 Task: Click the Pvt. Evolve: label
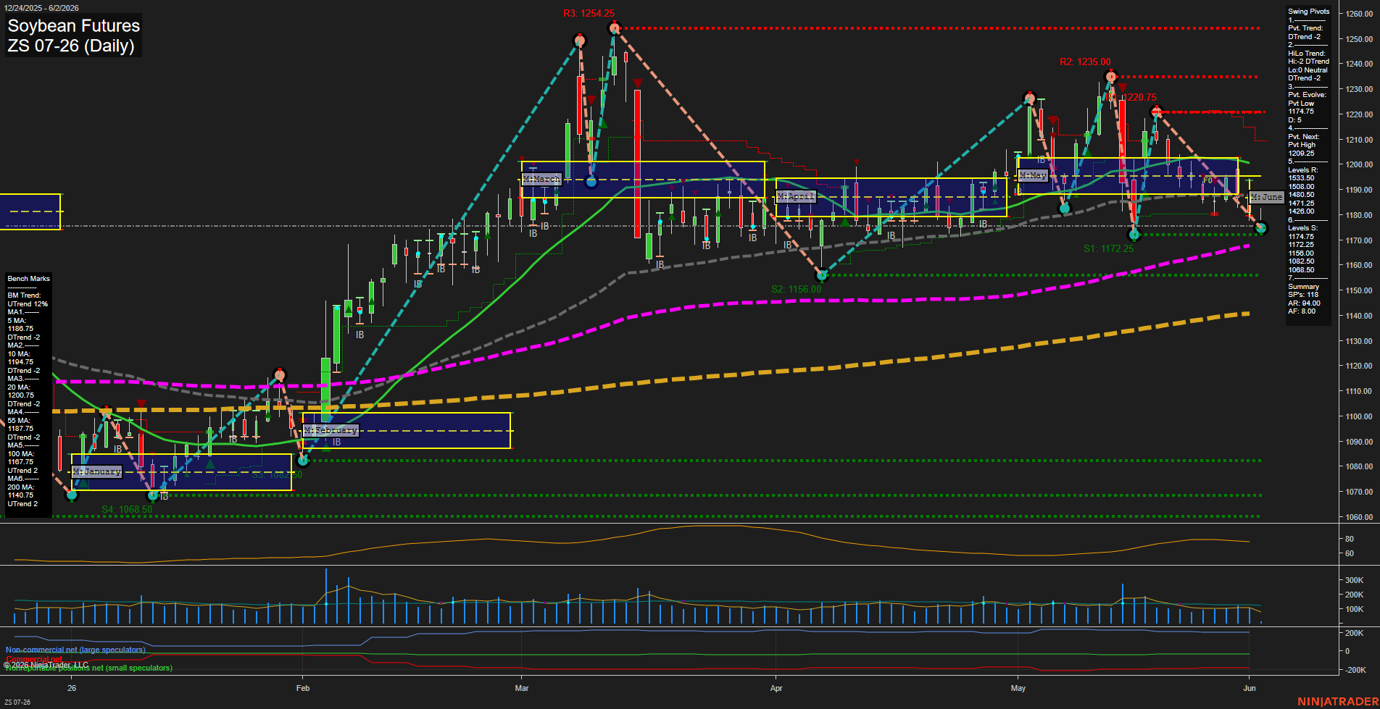(x=1307, y=95)
